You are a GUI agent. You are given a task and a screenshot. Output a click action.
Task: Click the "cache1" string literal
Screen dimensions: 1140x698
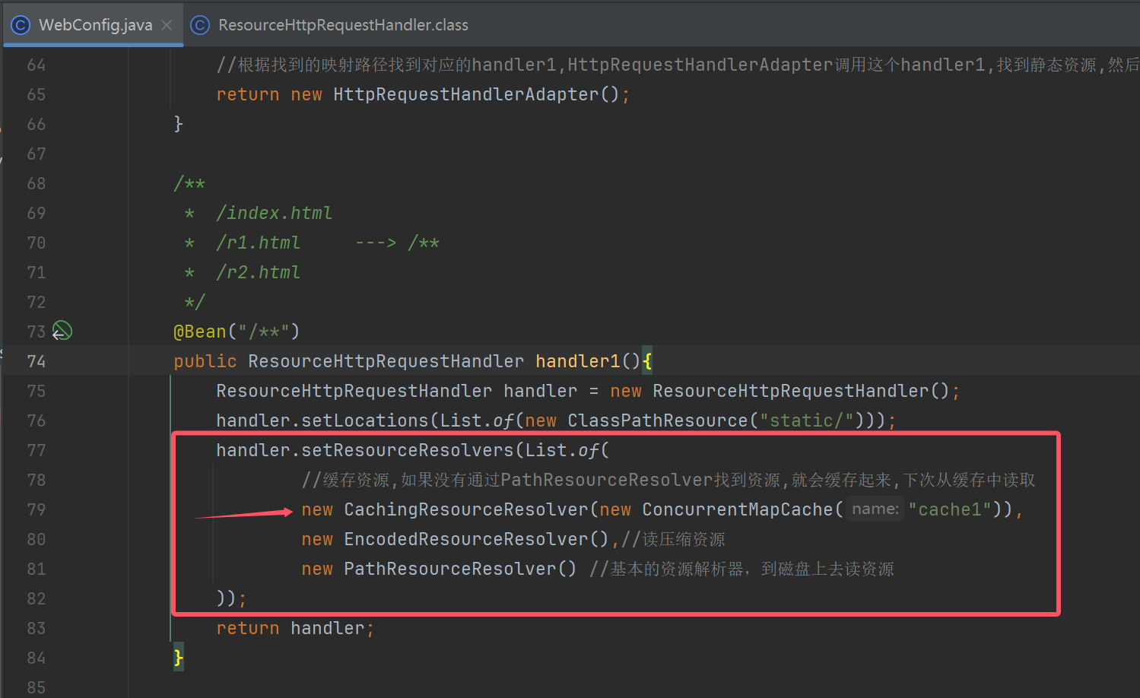[x=950, y=509]
